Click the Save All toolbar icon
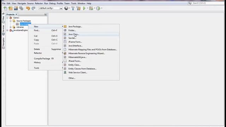The height and width of the screenshot is (127, 226). pyautogui.click(x=21, y=8)
